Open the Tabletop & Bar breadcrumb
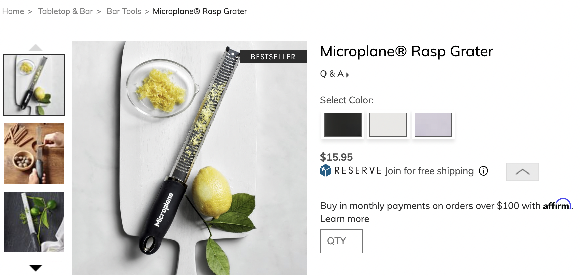The height and width of the screenshot is (276, 580). [65, 11]
